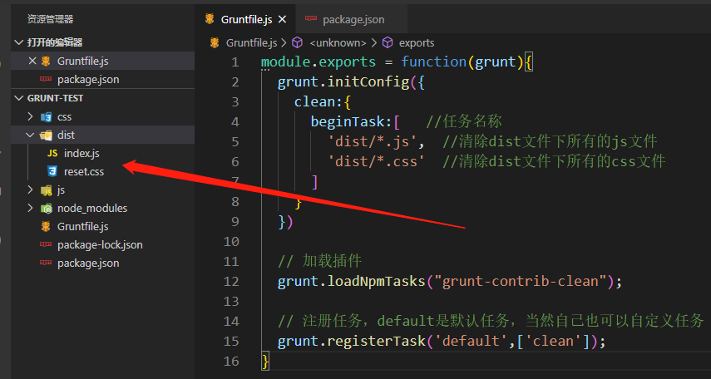Click "grunt-contrib-clean" string on line 12
The height and width of the screenshot is (379, 711).
(x=520, y=281)
